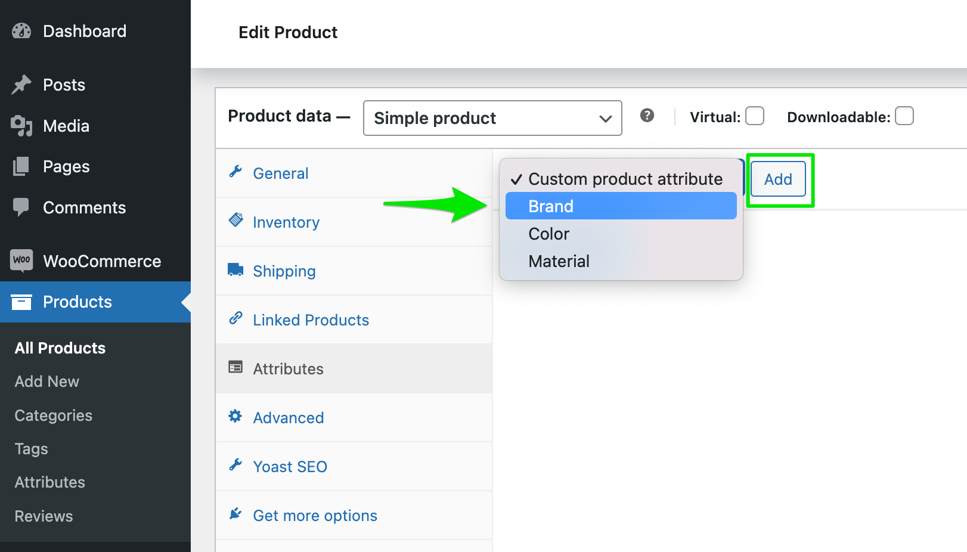Select the WooCommerce sidebar icon
The image size is (967, 552).
click(x=21, y=261)
